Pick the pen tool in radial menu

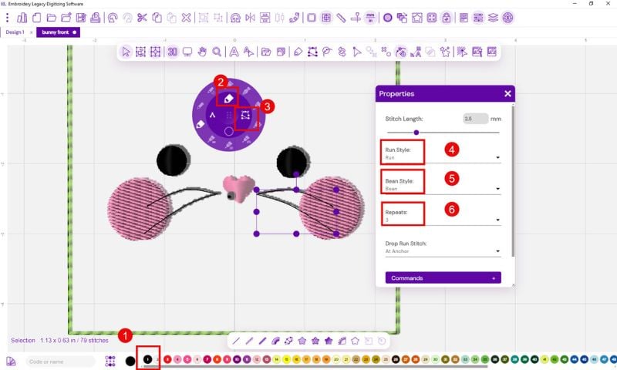click(227, 98)
